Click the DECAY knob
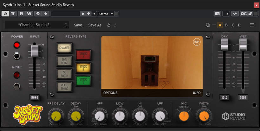This screenshot has width=260, height=131. (76, 116)
